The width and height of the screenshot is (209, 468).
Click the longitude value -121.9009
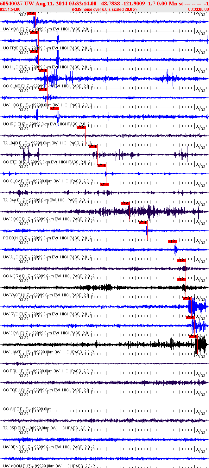tap(134, 3)
